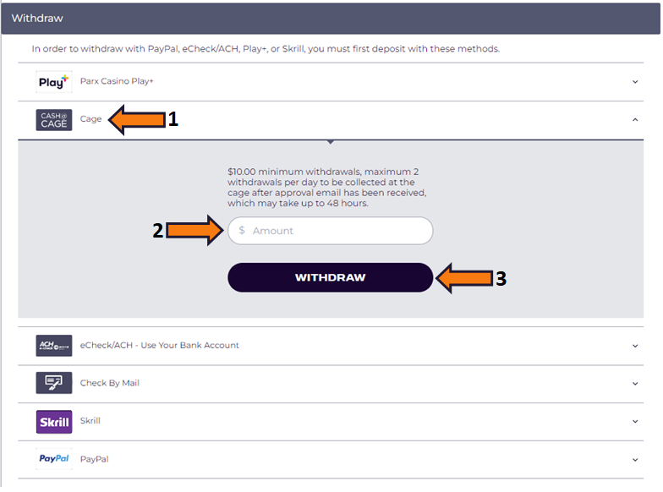
Task: Click the PayPal logo icon
Action: pos(54,459)
